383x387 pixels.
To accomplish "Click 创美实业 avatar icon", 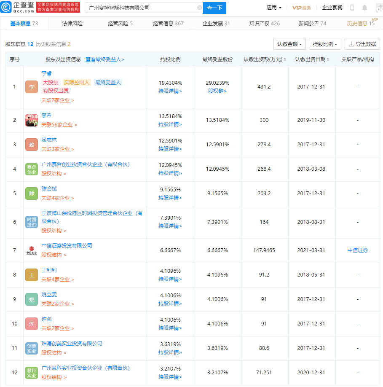I will pyautogui.click(x=32, y=348).
